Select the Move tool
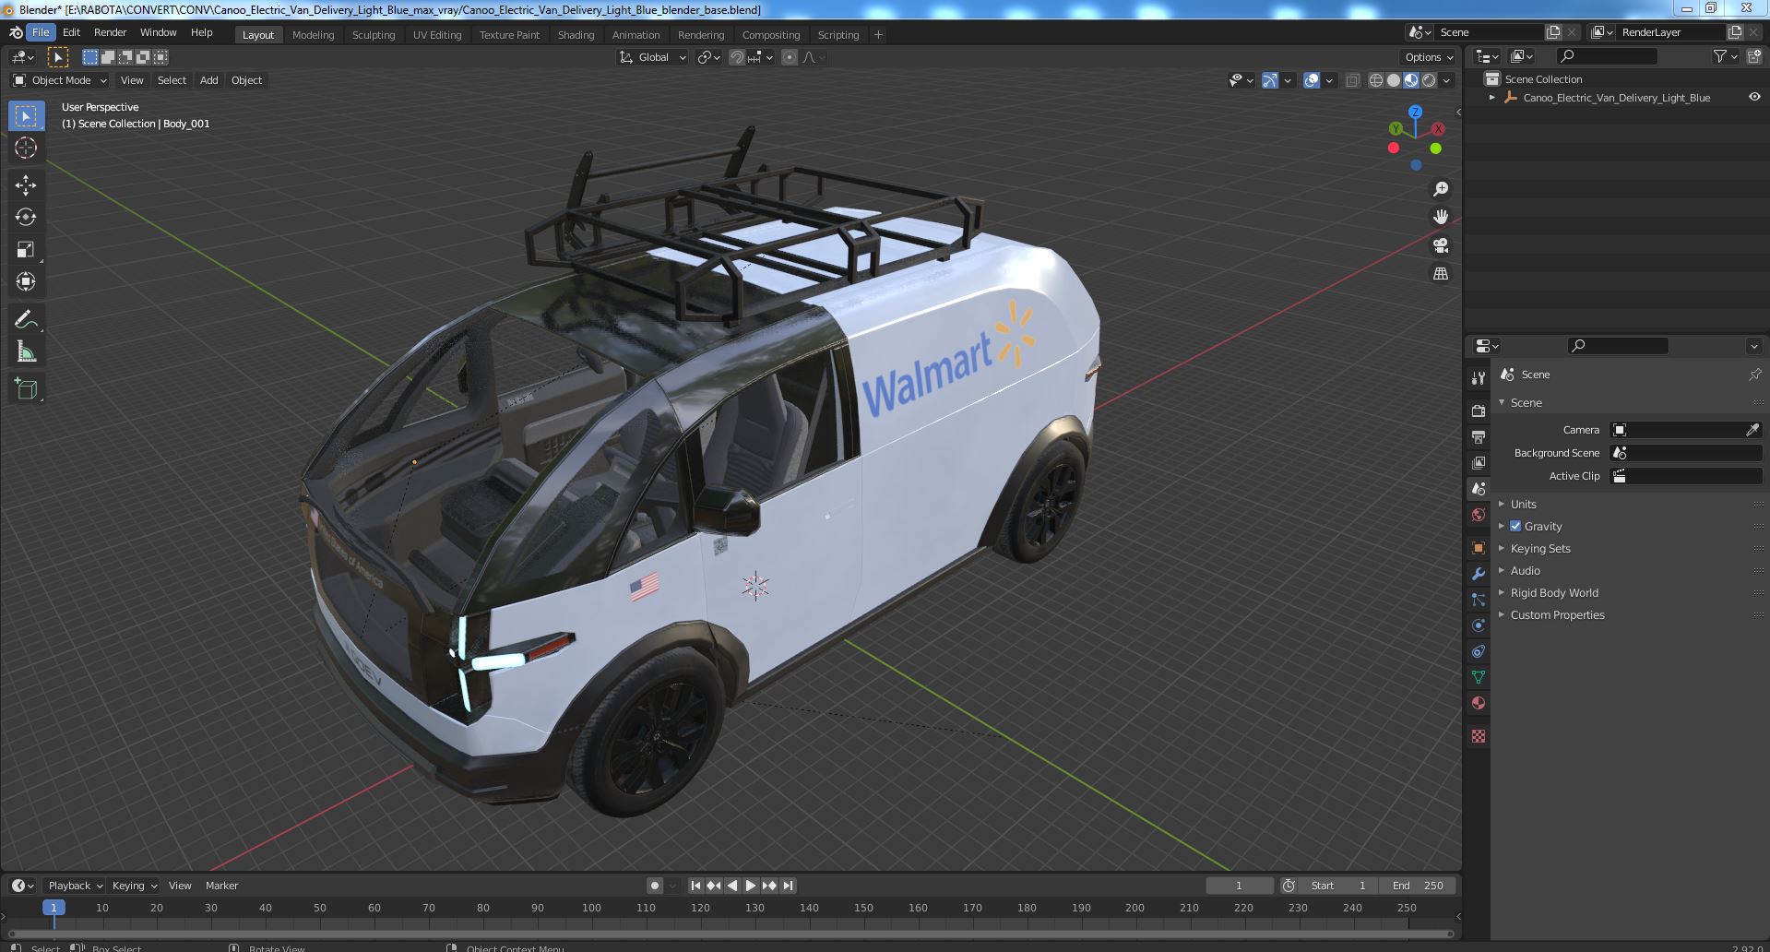 [x=26, y=185]
